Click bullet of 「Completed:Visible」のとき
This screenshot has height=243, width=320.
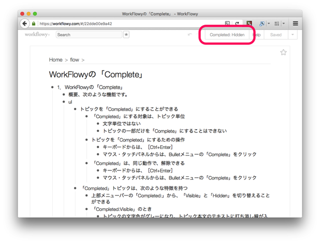click(x=87, y=209)
